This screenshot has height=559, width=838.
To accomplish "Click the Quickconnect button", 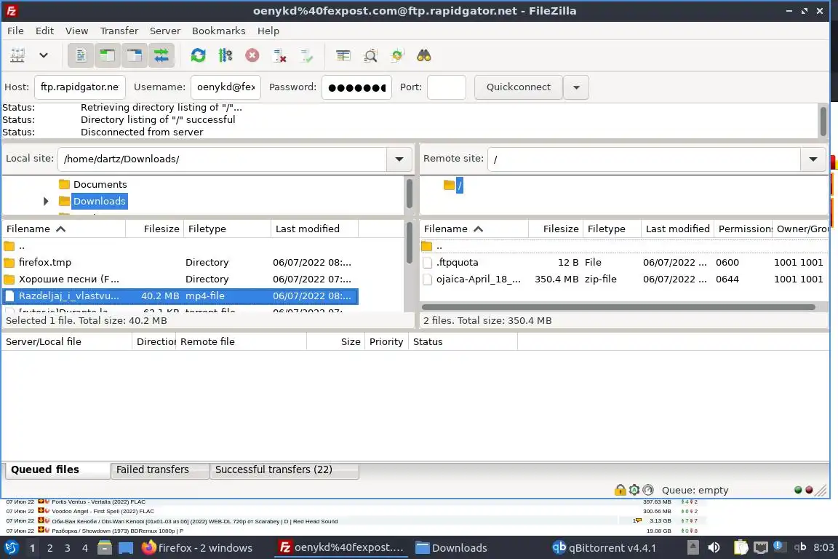I will (x=518, y=87).
